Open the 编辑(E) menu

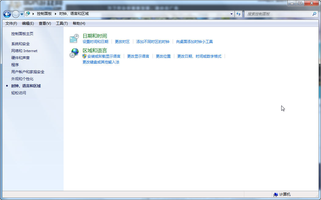tap(28, 23)
